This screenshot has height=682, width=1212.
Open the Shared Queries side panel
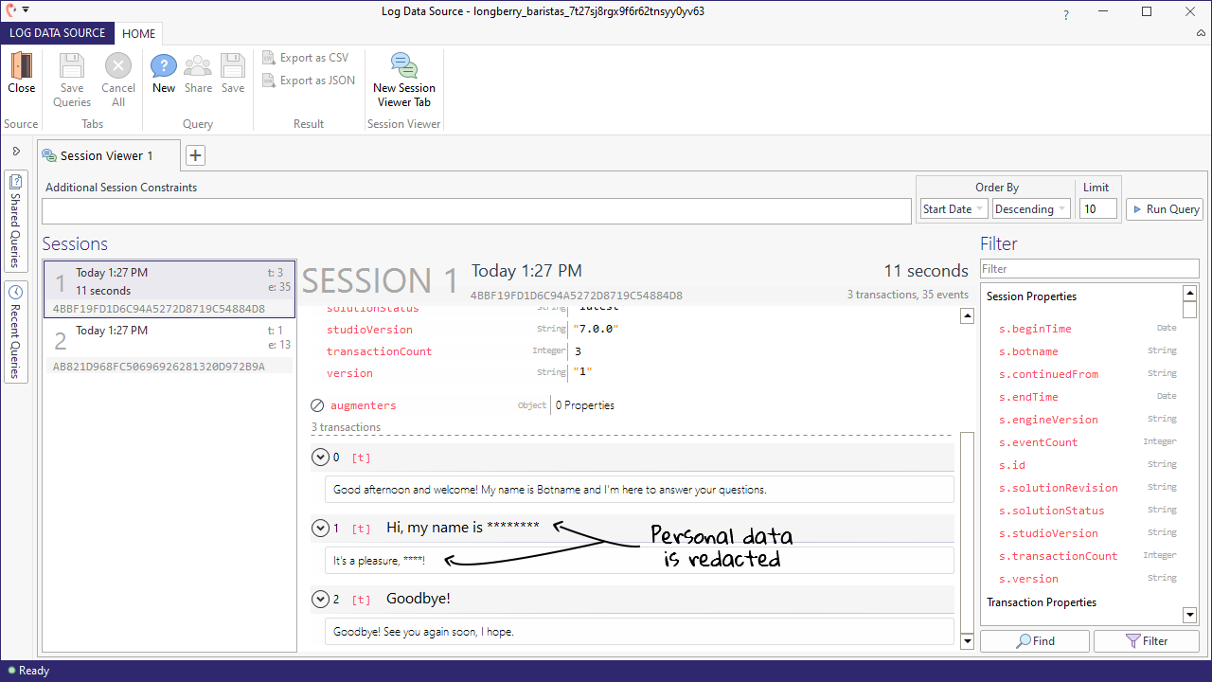16,220
